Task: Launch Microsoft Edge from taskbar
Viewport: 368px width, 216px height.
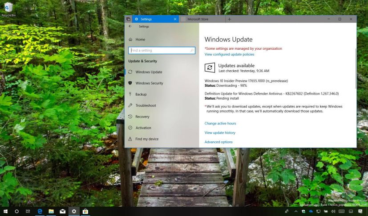Action: coord(40,211)
